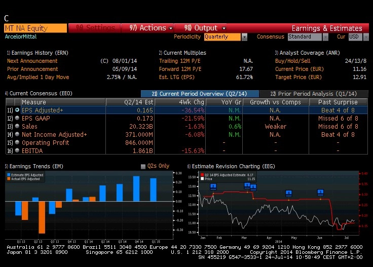Open Estimate Revision Charting (EEG) section
The width and height of the screenshot is (373, 267).
tap(231, 166)
